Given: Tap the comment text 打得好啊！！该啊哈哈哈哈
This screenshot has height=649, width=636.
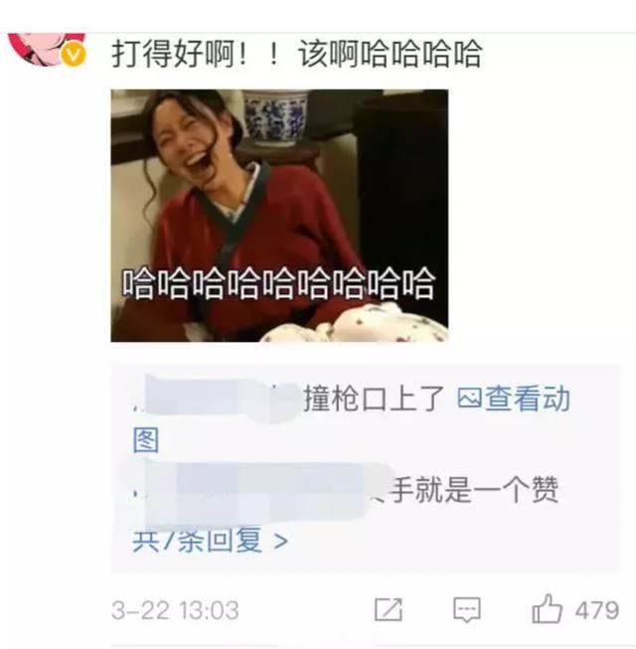Looking at the screenshot, I should point(297,54).
